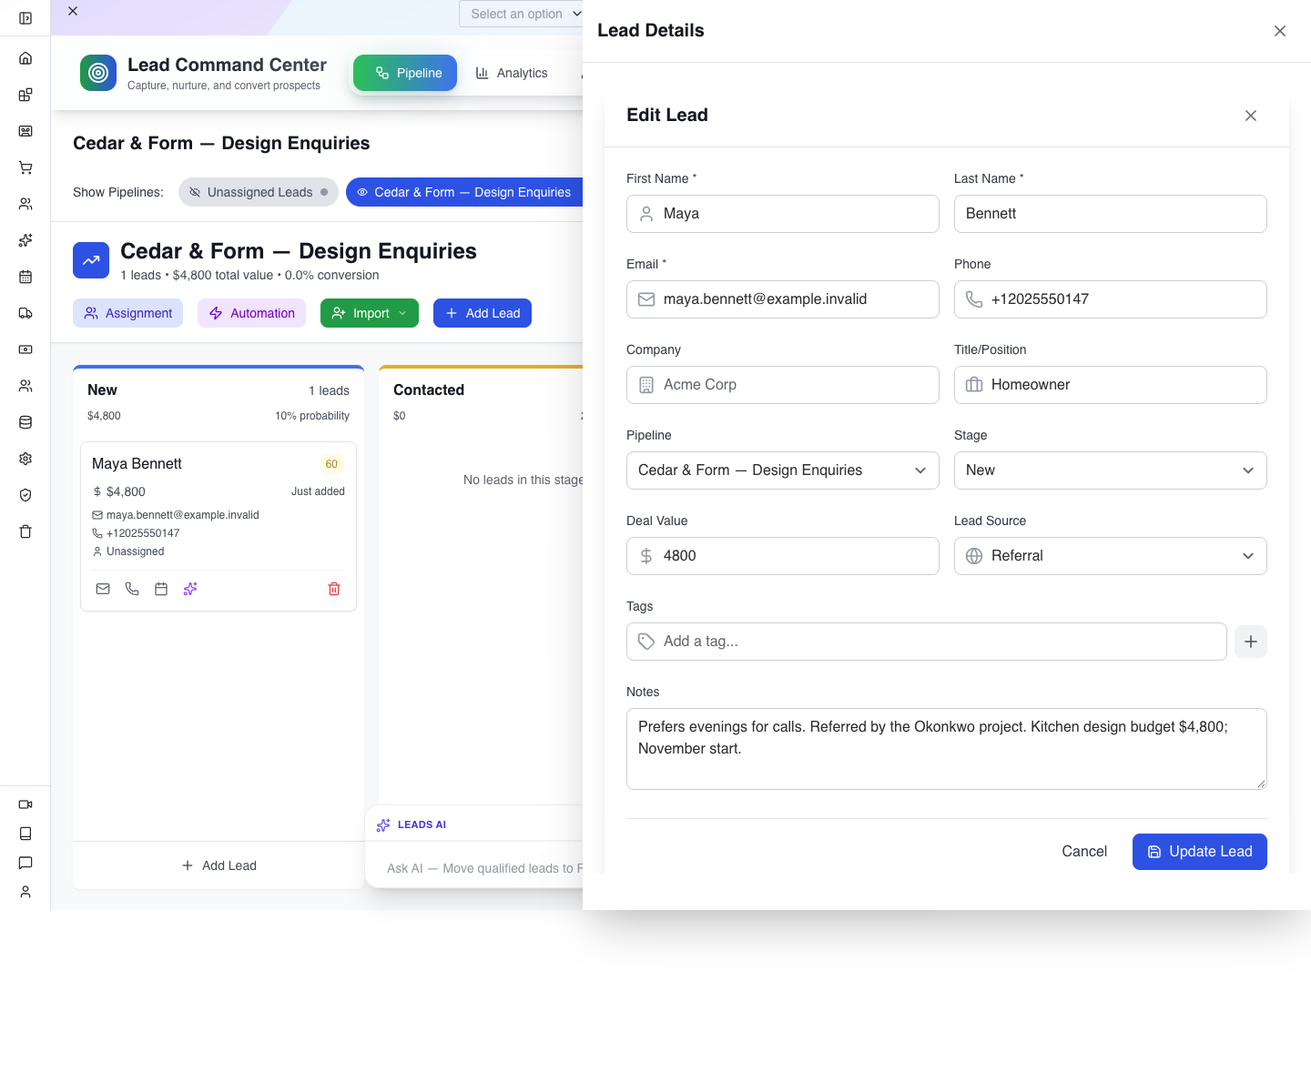Open the calendar icon in the sidebar
The width and height of the screenshot is (1311, 1092).
25,277
